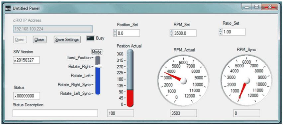Maximize the Untitled Panel window
Viewport: 283px width, 125px height.
pyautogui.click(x=256, y=7)
